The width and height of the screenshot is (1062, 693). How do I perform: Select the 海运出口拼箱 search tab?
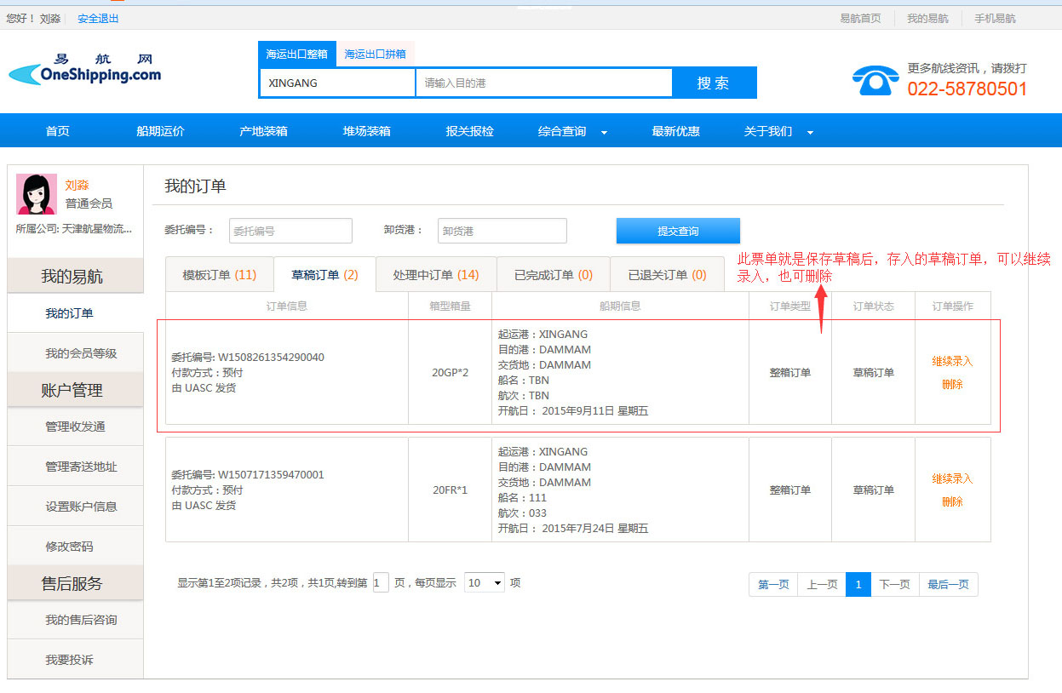(x=375, y=54)
